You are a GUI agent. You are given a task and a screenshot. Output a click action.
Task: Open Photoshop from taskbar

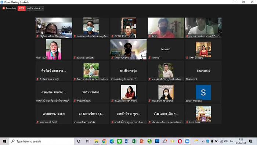tap(157, 141)
